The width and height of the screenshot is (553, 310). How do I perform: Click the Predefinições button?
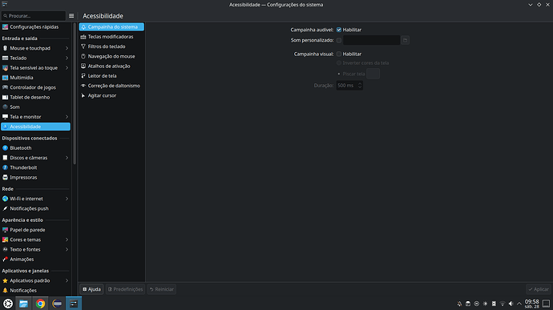[125, 289]
